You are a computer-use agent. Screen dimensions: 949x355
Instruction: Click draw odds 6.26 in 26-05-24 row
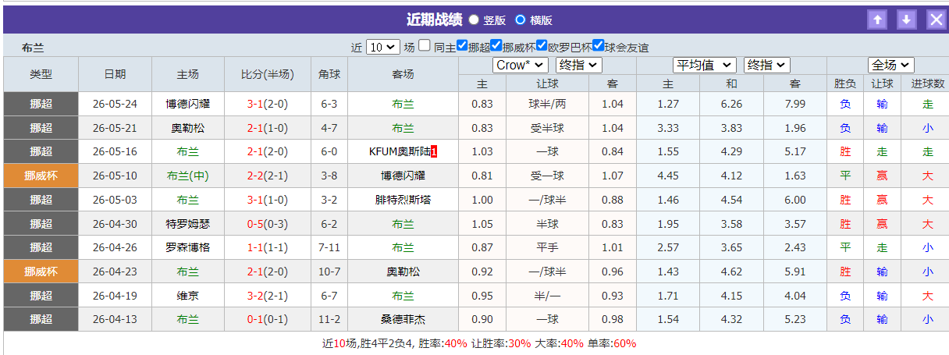click(x=731, y=104)
